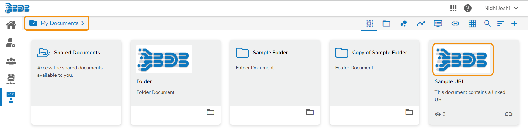
Task: Click My Documents breadcrumb
Action: 59,23
